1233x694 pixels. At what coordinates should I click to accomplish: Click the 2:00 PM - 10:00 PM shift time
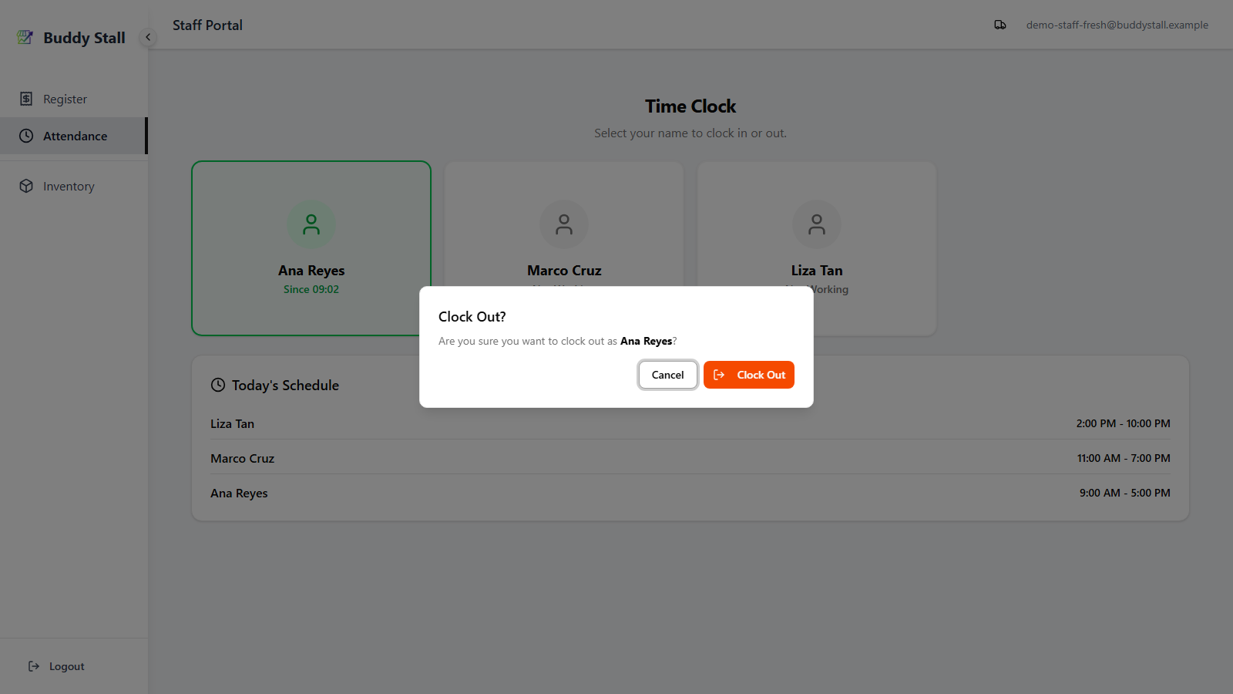(x=1123, y=423)
